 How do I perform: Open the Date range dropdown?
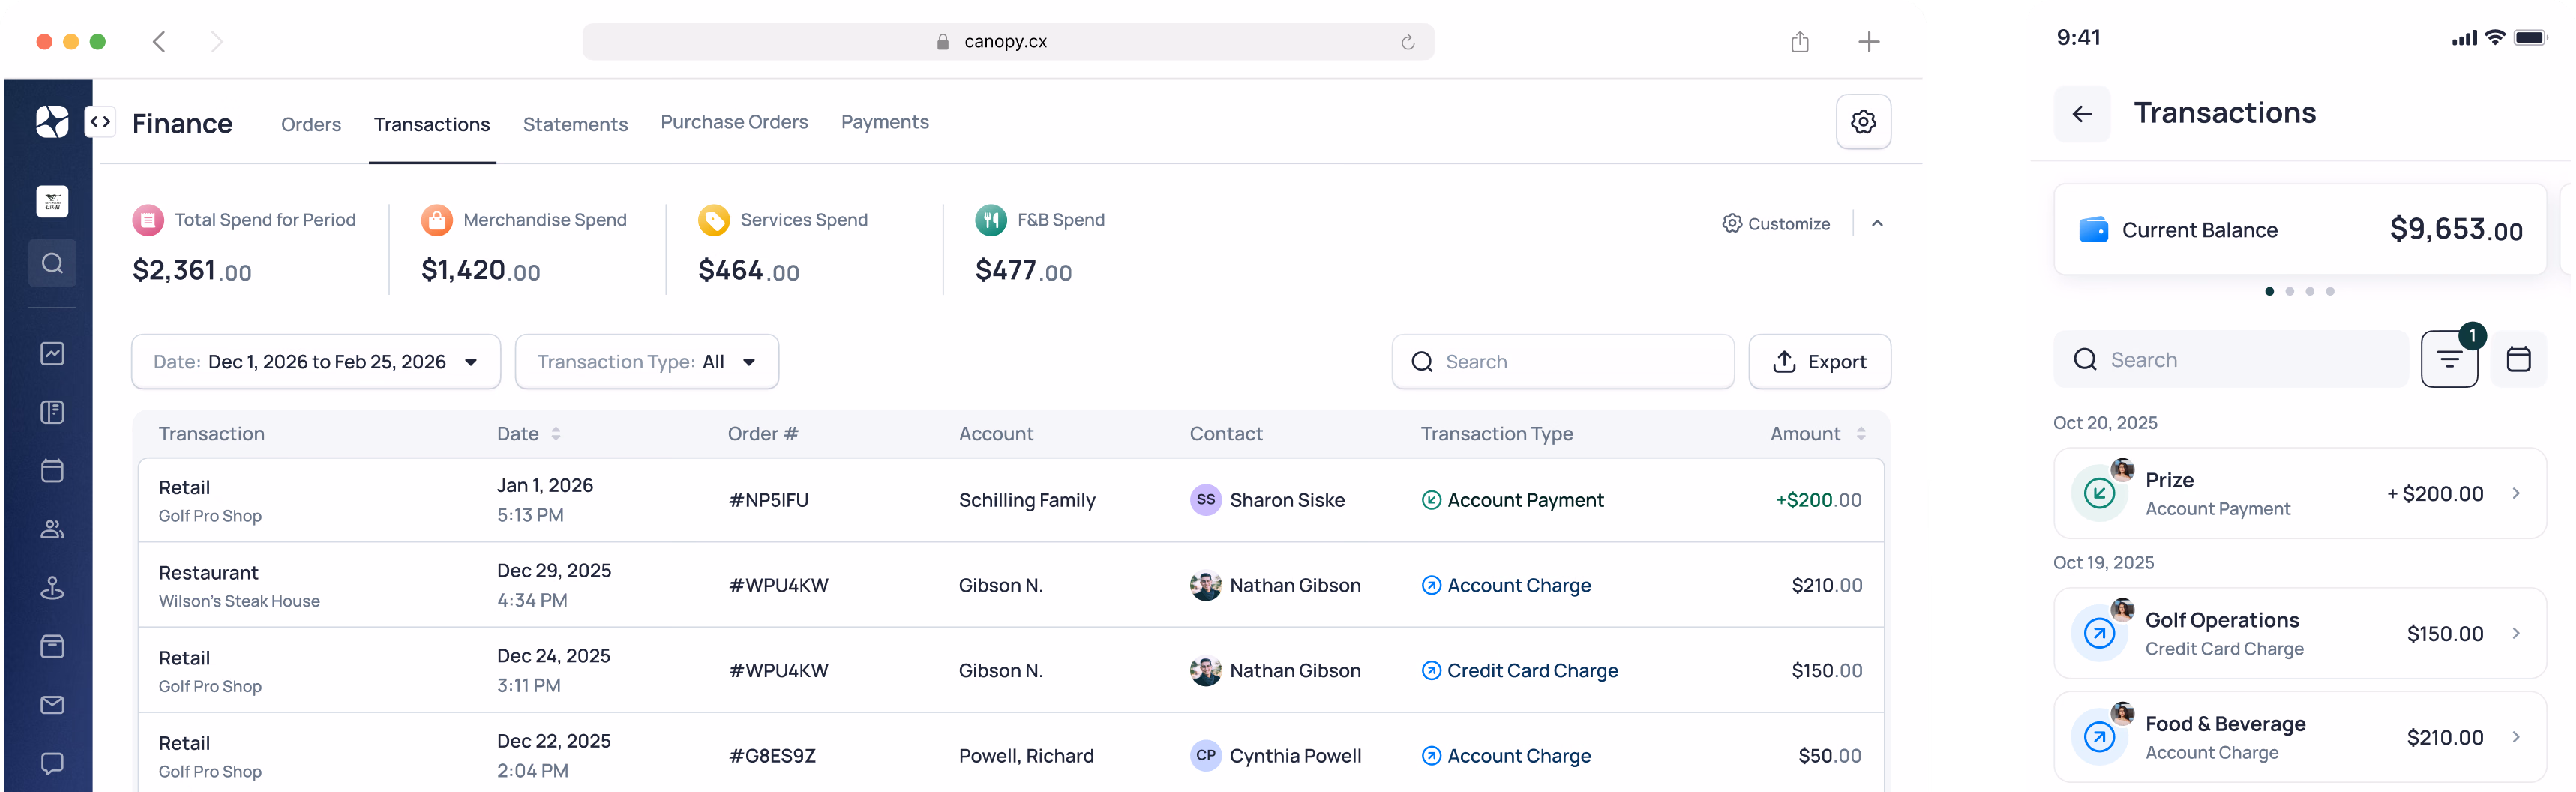coord(316,361)
